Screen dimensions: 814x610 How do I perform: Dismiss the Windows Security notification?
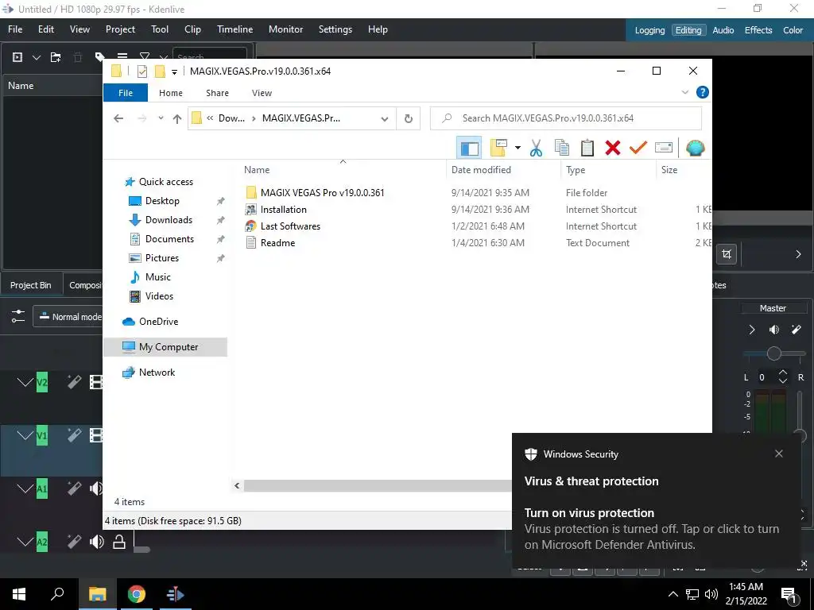(x=779, y=454)
